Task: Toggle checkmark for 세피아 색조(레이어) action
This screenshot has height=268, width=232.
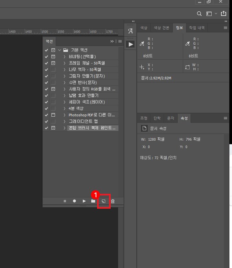Action: pos(46,102)
